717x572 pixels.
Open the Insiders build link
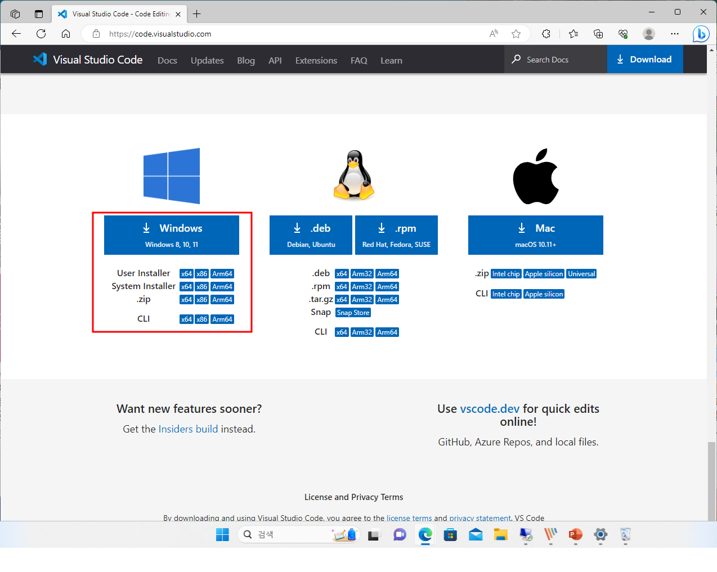click(188, 429)
